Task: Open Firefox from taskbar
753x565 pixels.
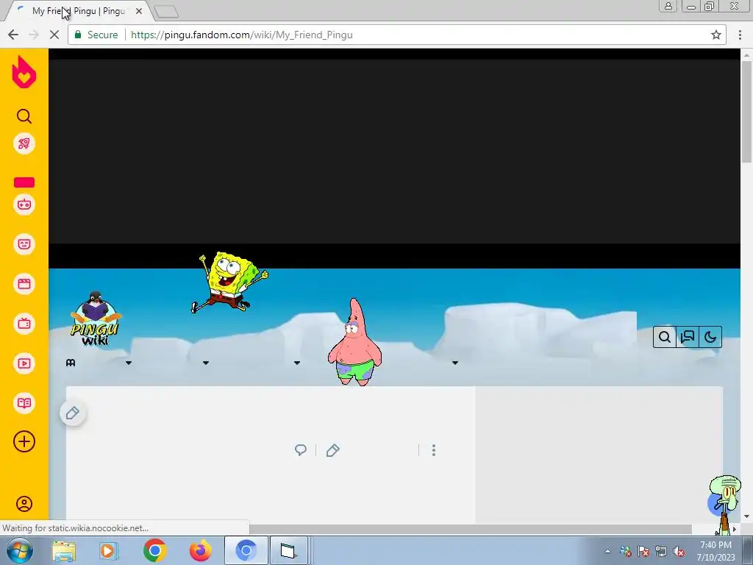Action: pyautogui.click(x=200, y=550)
